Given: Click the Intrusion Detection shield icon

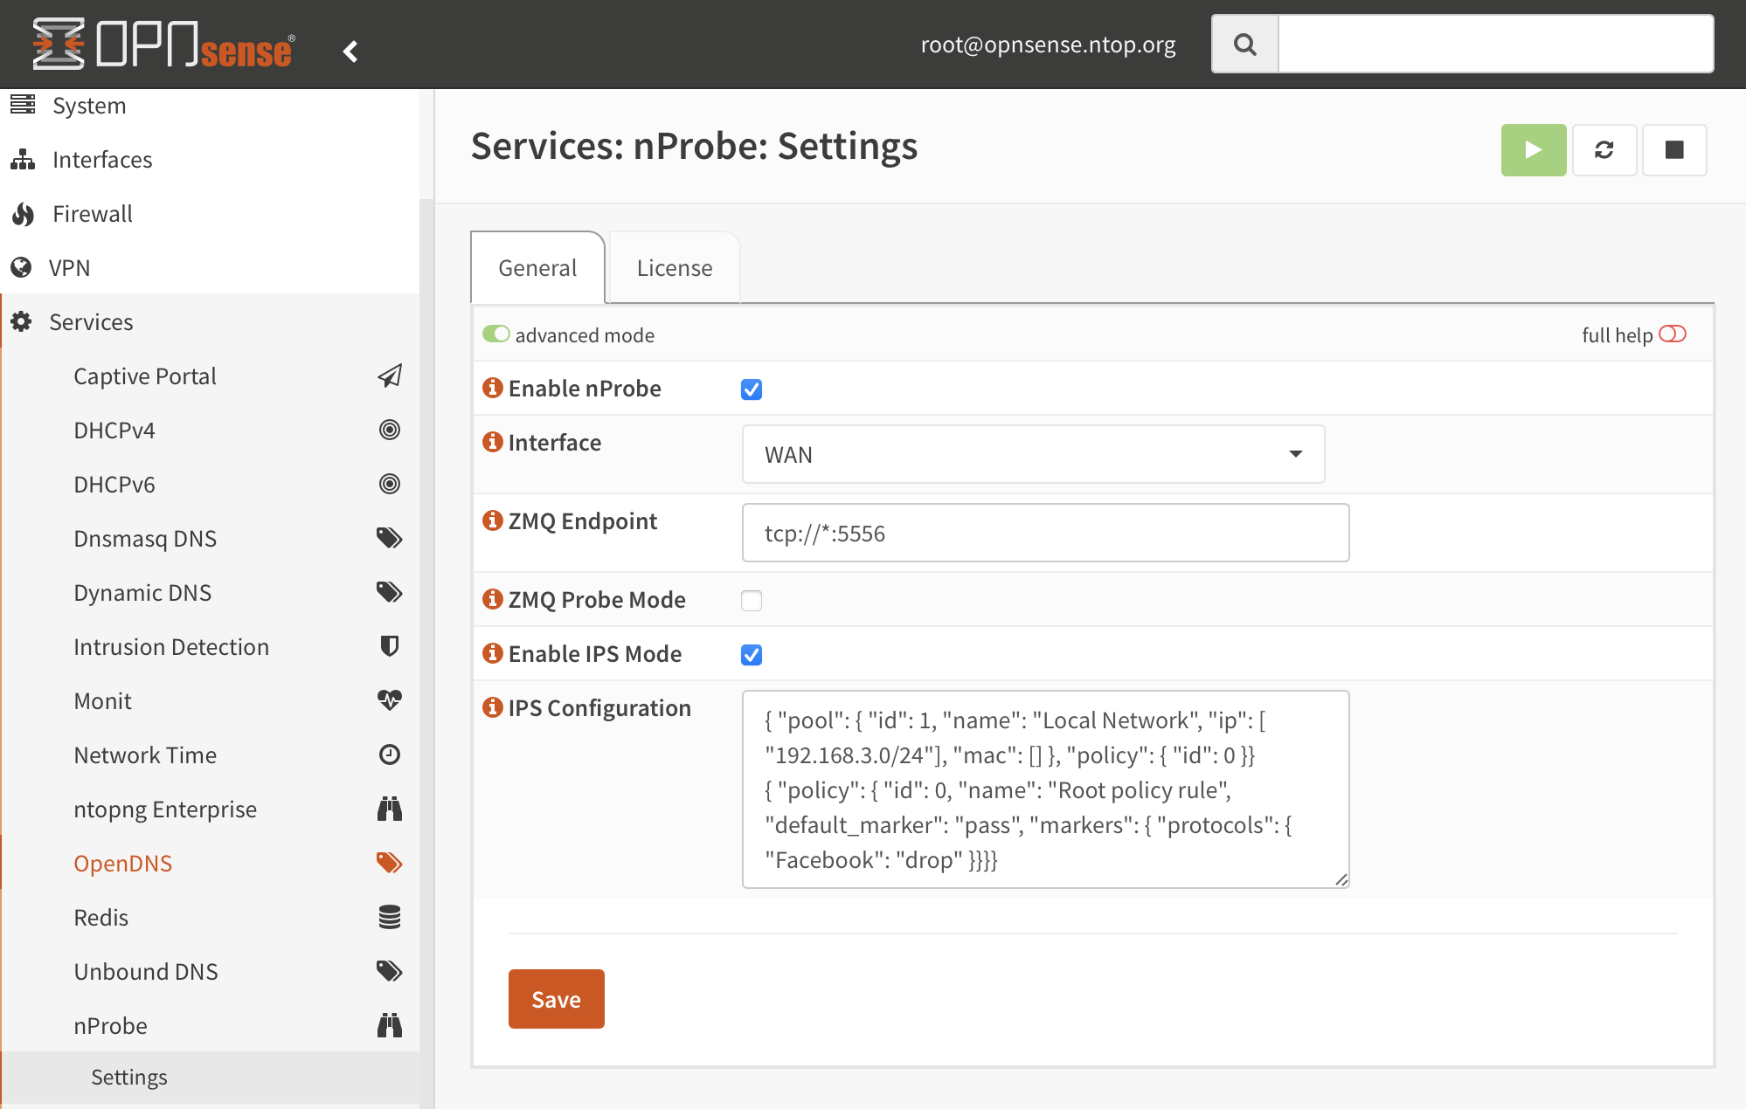Looking at the screenshot, I should click(x=390, y=646).
